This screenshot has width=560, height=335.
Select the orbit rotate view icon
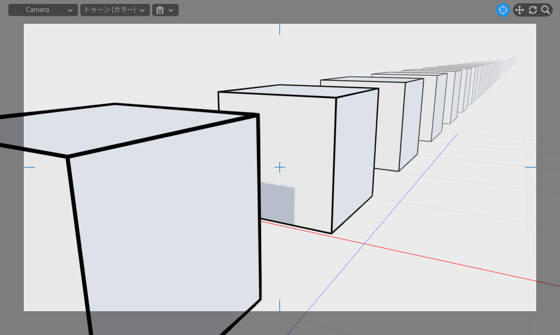[x=533, y=10]
